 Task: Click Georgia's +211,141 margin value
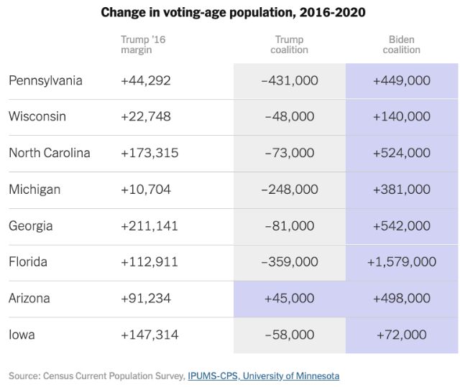tap(149, 225)
